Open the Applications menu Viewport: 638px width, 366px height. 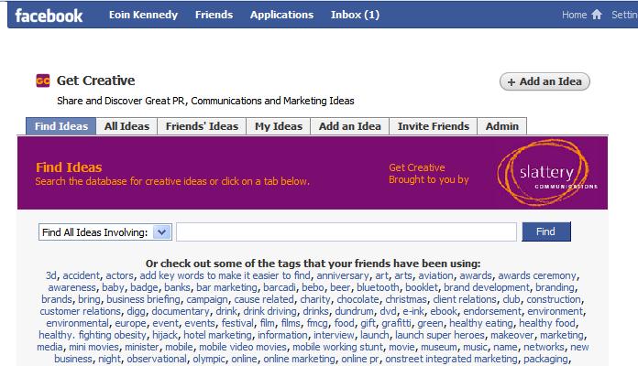[x=281, y=15]
